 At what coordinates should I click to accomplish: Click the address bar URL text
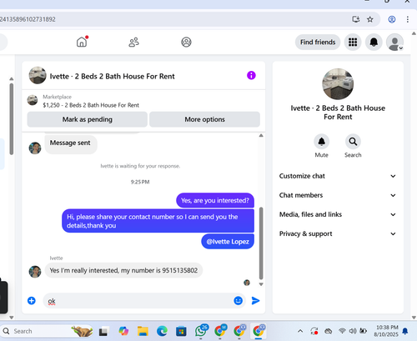[28, 19]
